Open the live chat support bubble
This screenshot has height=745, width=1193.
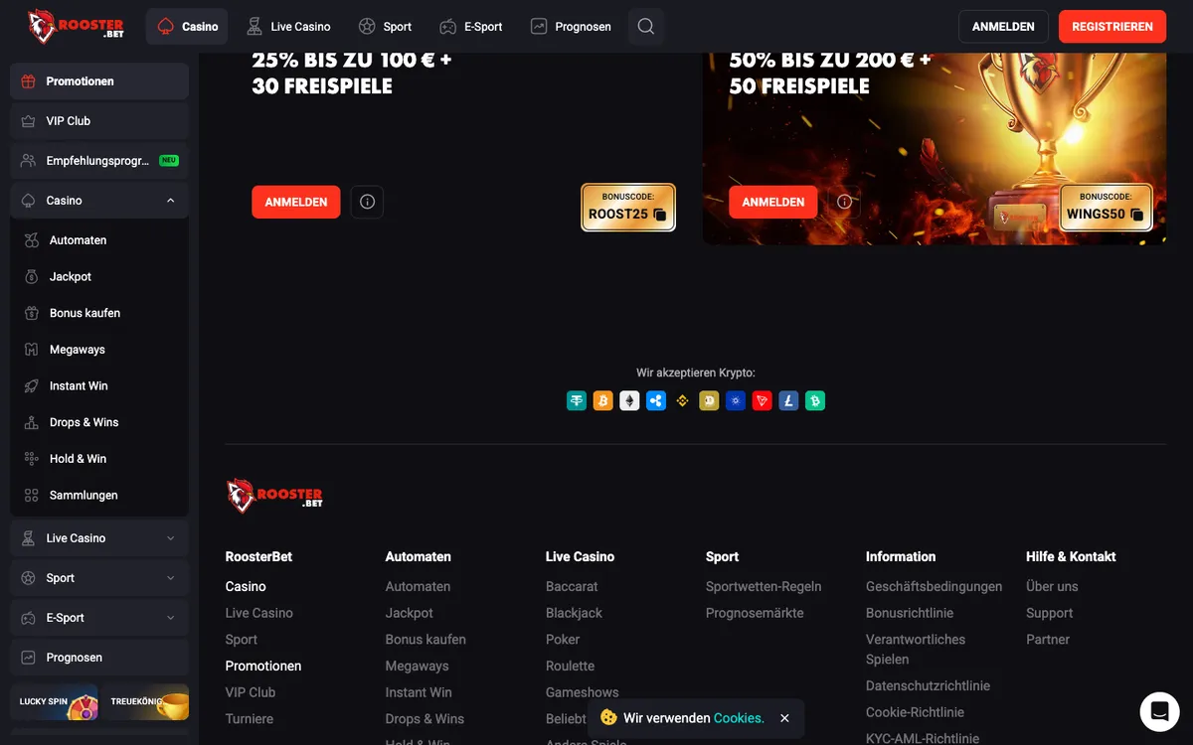pyautogui.click(x=1159, y=711)
